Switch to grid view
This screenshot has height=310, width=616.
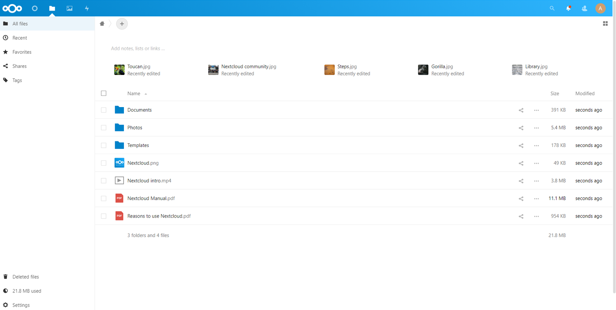tap(605, 24)
